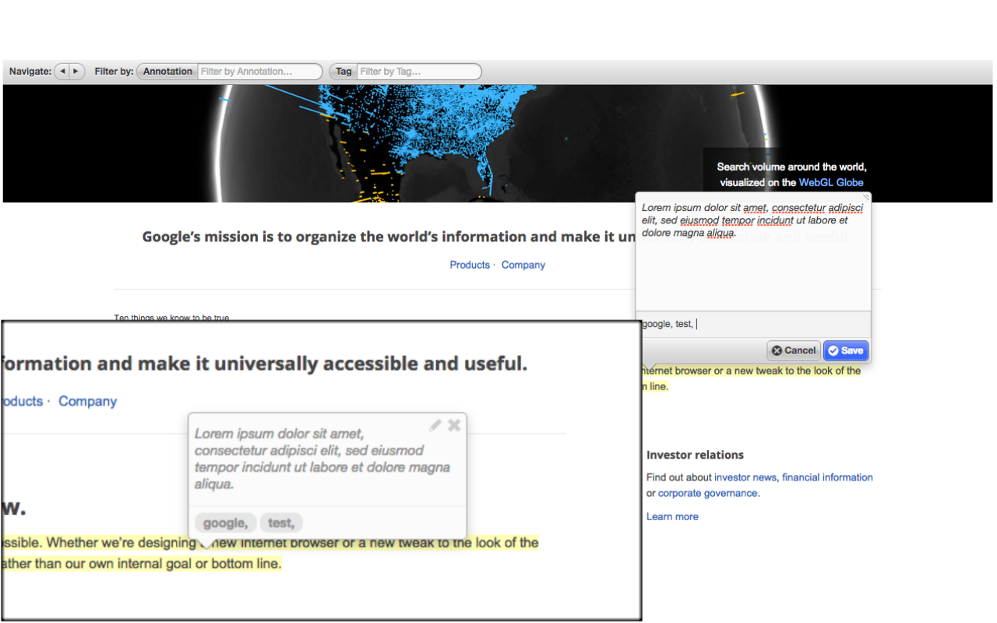The height and width of the screenshot is (623, 997).
Task: Click the Company link in the zoomed inset
Action: point(87,401)
